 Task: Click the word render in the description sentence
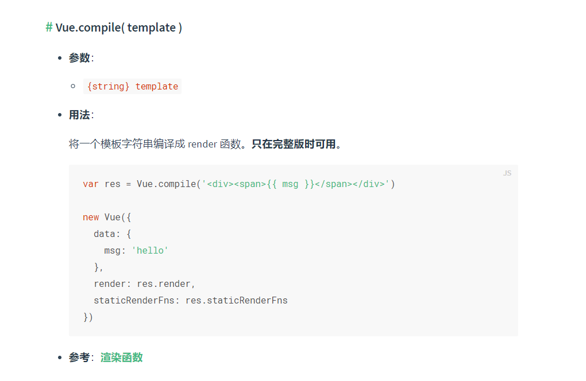[202, 144]
